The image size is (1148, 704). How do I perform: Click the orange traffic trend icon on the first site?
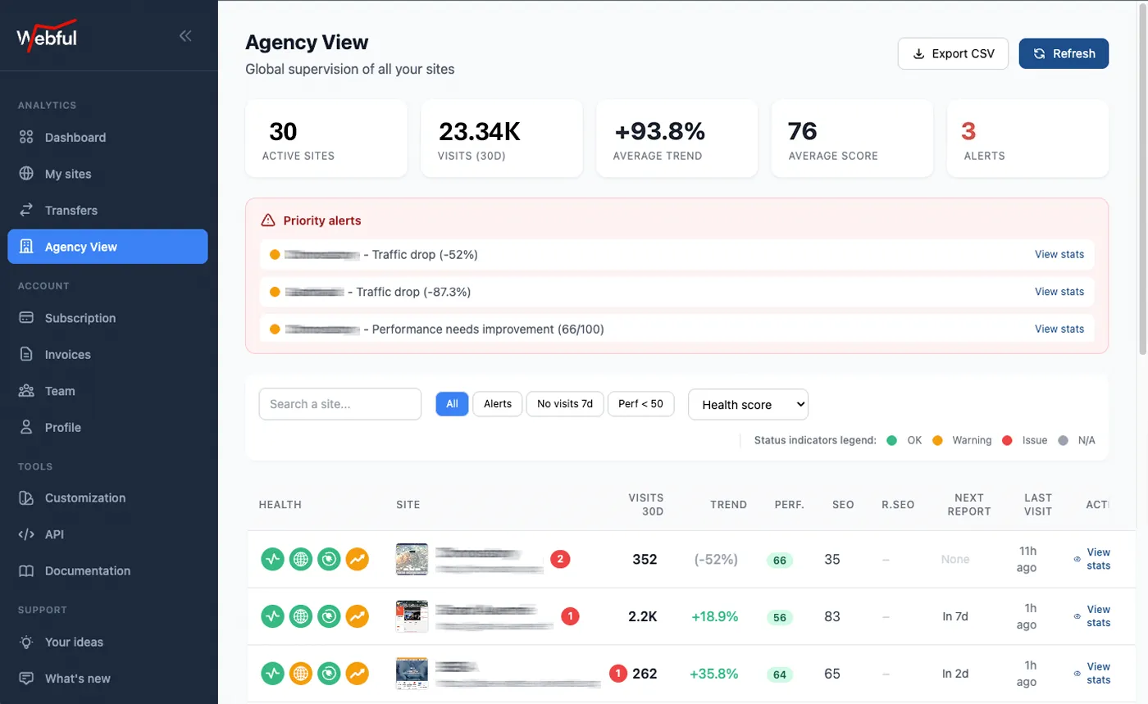(357, 559)
